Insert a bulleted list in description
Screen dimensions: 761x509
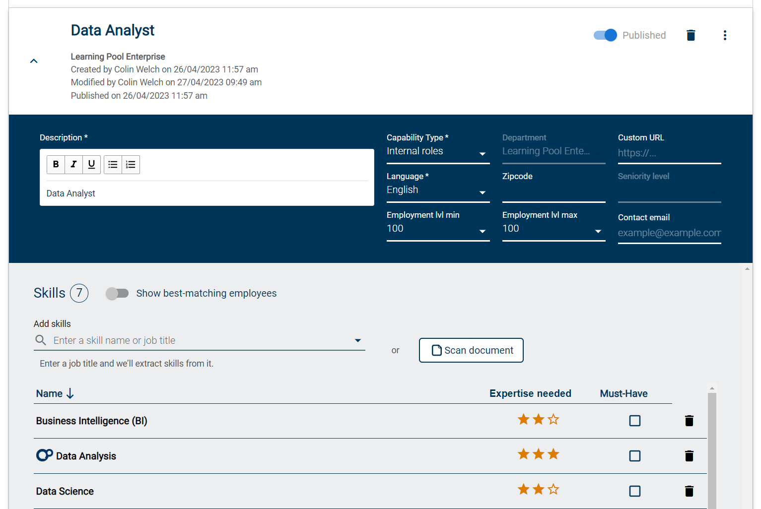click(113, 164)
